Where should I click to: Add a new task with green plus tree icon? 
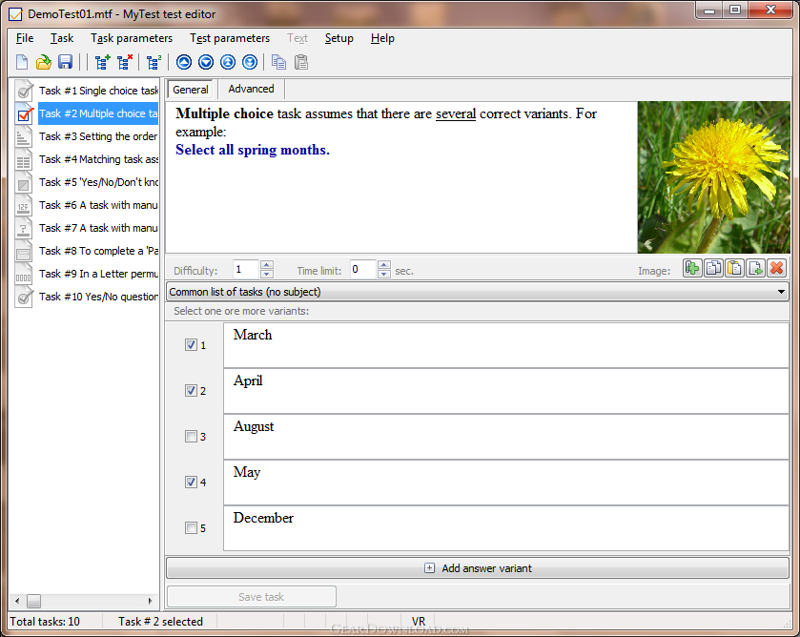pyautogui.click(x=103, y=62)
